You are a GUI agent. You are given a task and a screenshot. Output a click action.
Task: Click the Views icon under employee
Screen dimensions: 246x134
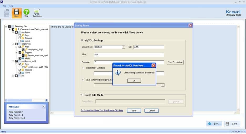23,41
